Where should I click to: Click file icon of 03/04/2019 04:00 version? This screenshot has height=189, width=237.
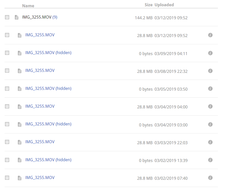point(20,107)
